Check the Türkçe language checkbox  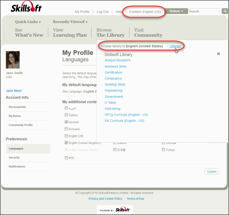click(164, 150)
